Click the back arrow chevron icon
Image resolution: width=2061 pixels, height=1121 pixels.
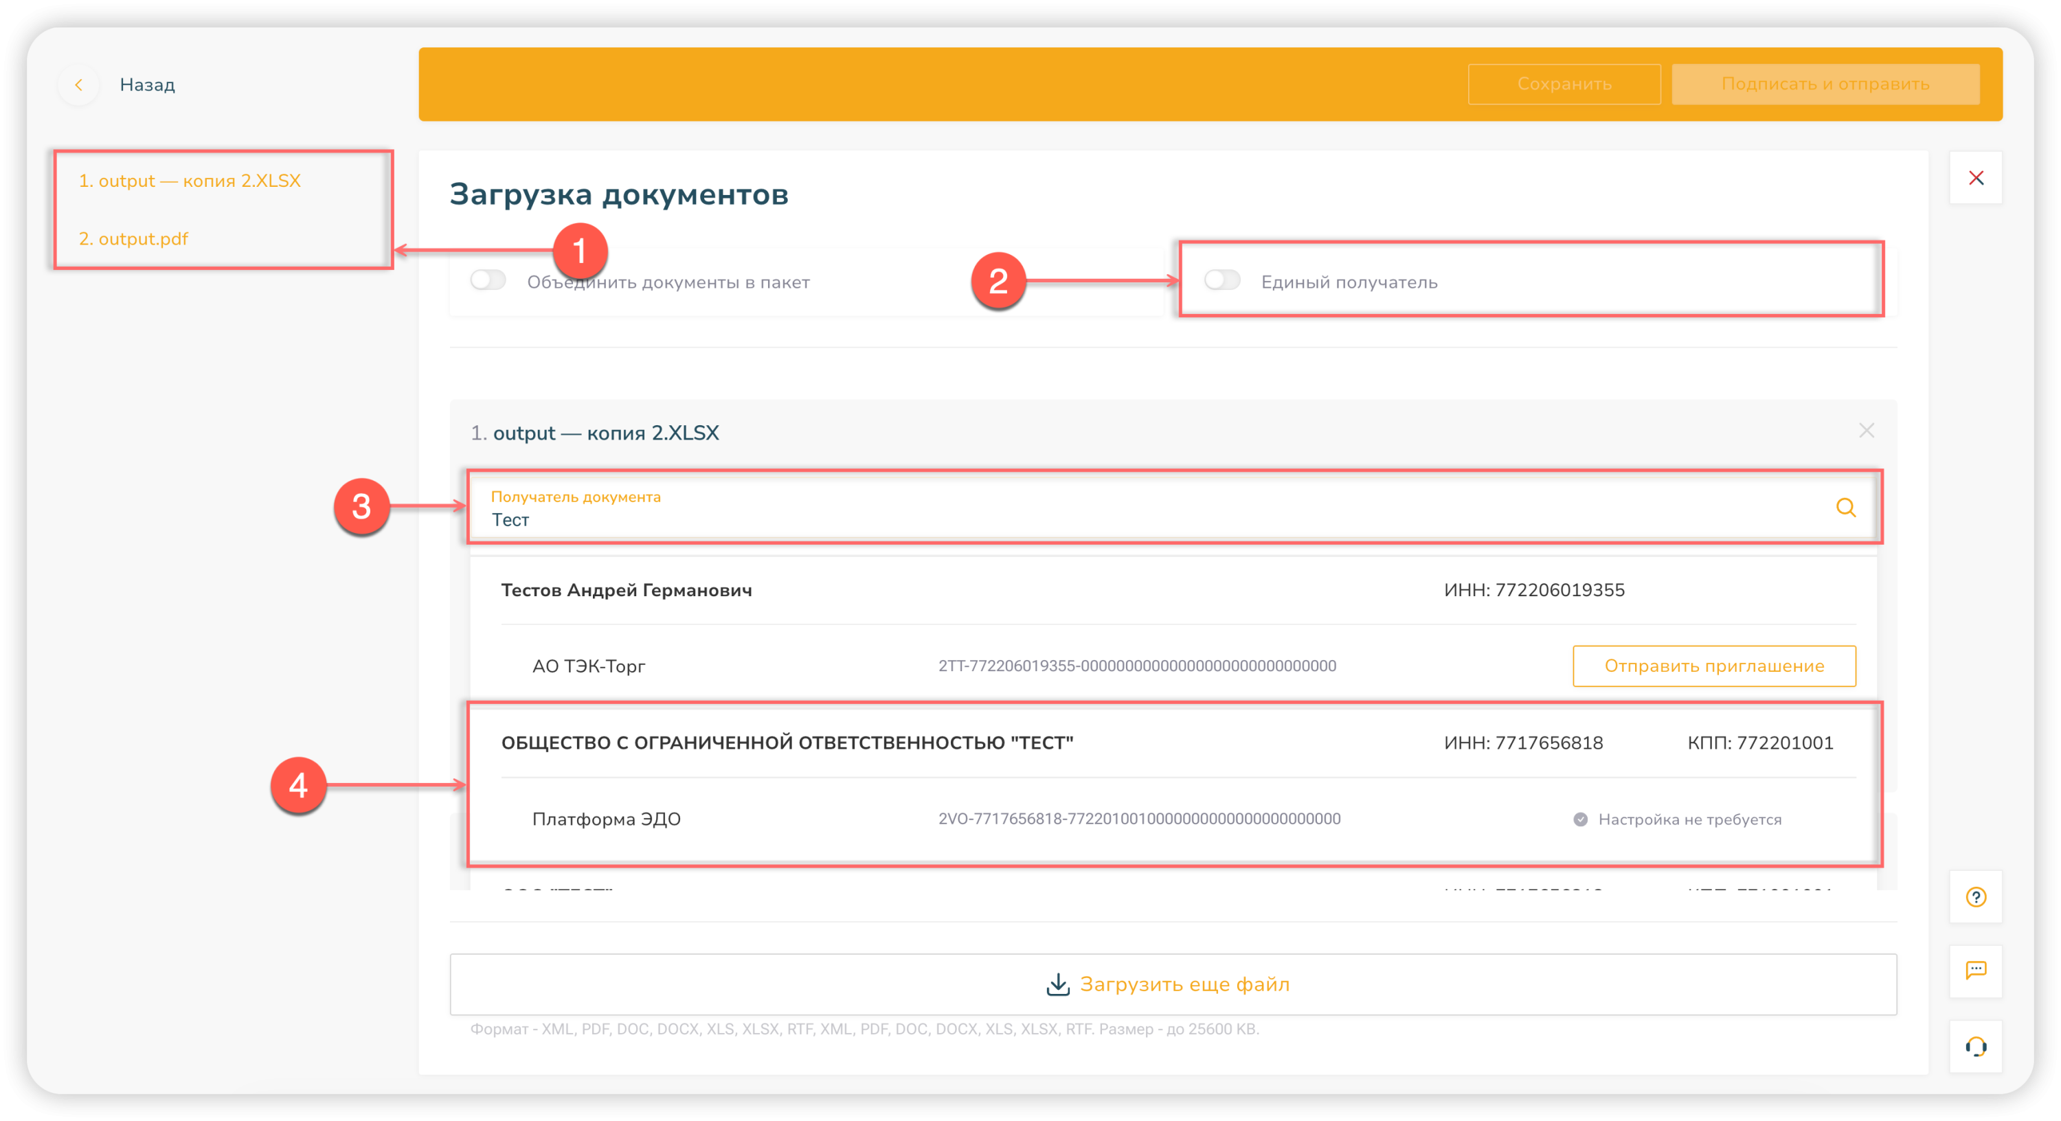pyautogui.click(x=78, y=84)
